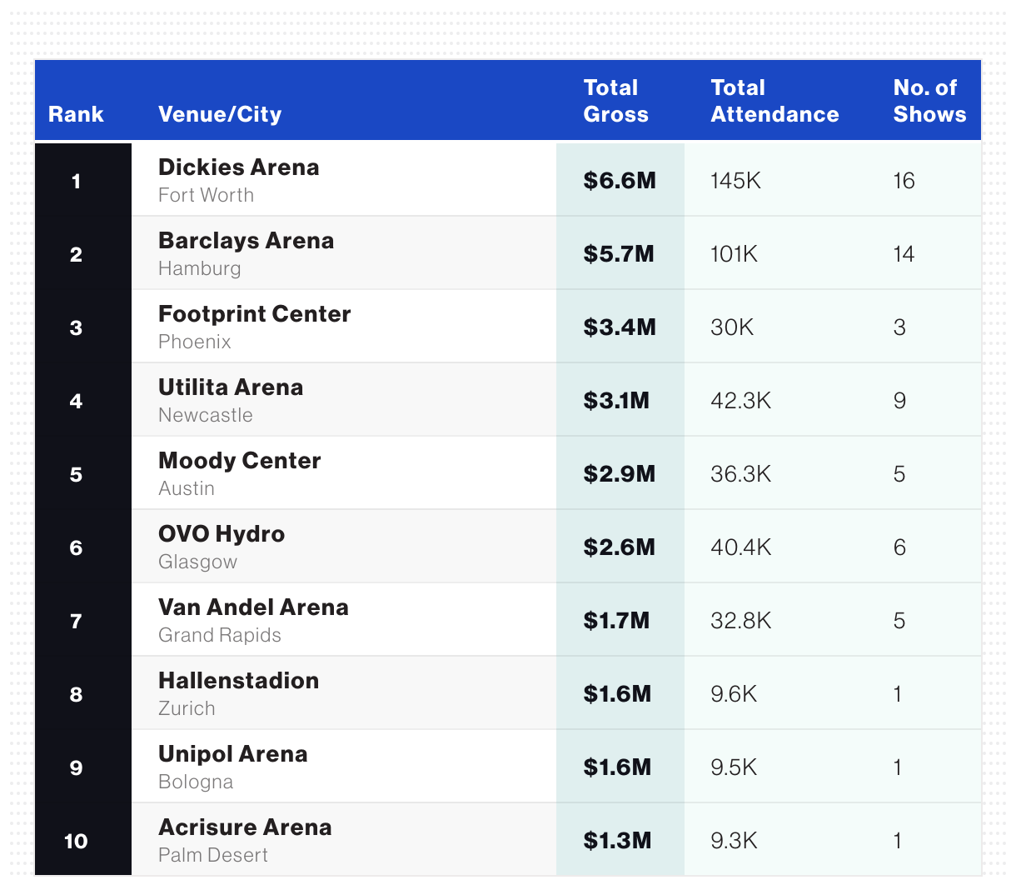1016x885 pixels.
Task: Open the Dickies Arena venue name
Action: pos(238,167)
